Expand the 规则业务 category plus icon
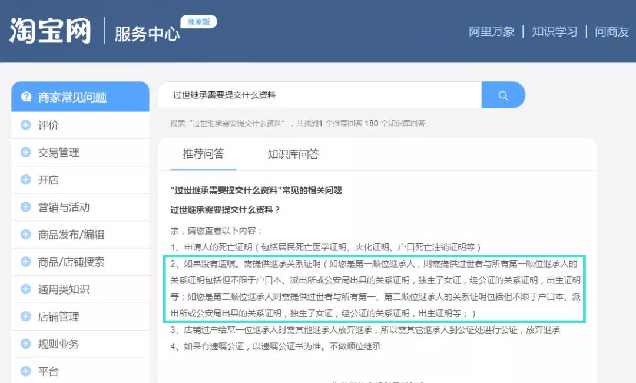The image size is (636, 383). pyautogui.click(x=25, y=344)
